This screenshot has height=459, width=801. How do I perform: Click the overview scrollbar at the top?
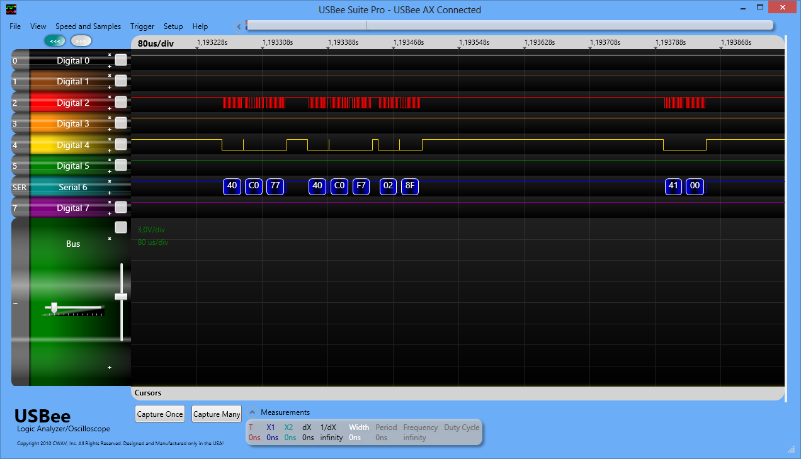(x=509, y=25)
